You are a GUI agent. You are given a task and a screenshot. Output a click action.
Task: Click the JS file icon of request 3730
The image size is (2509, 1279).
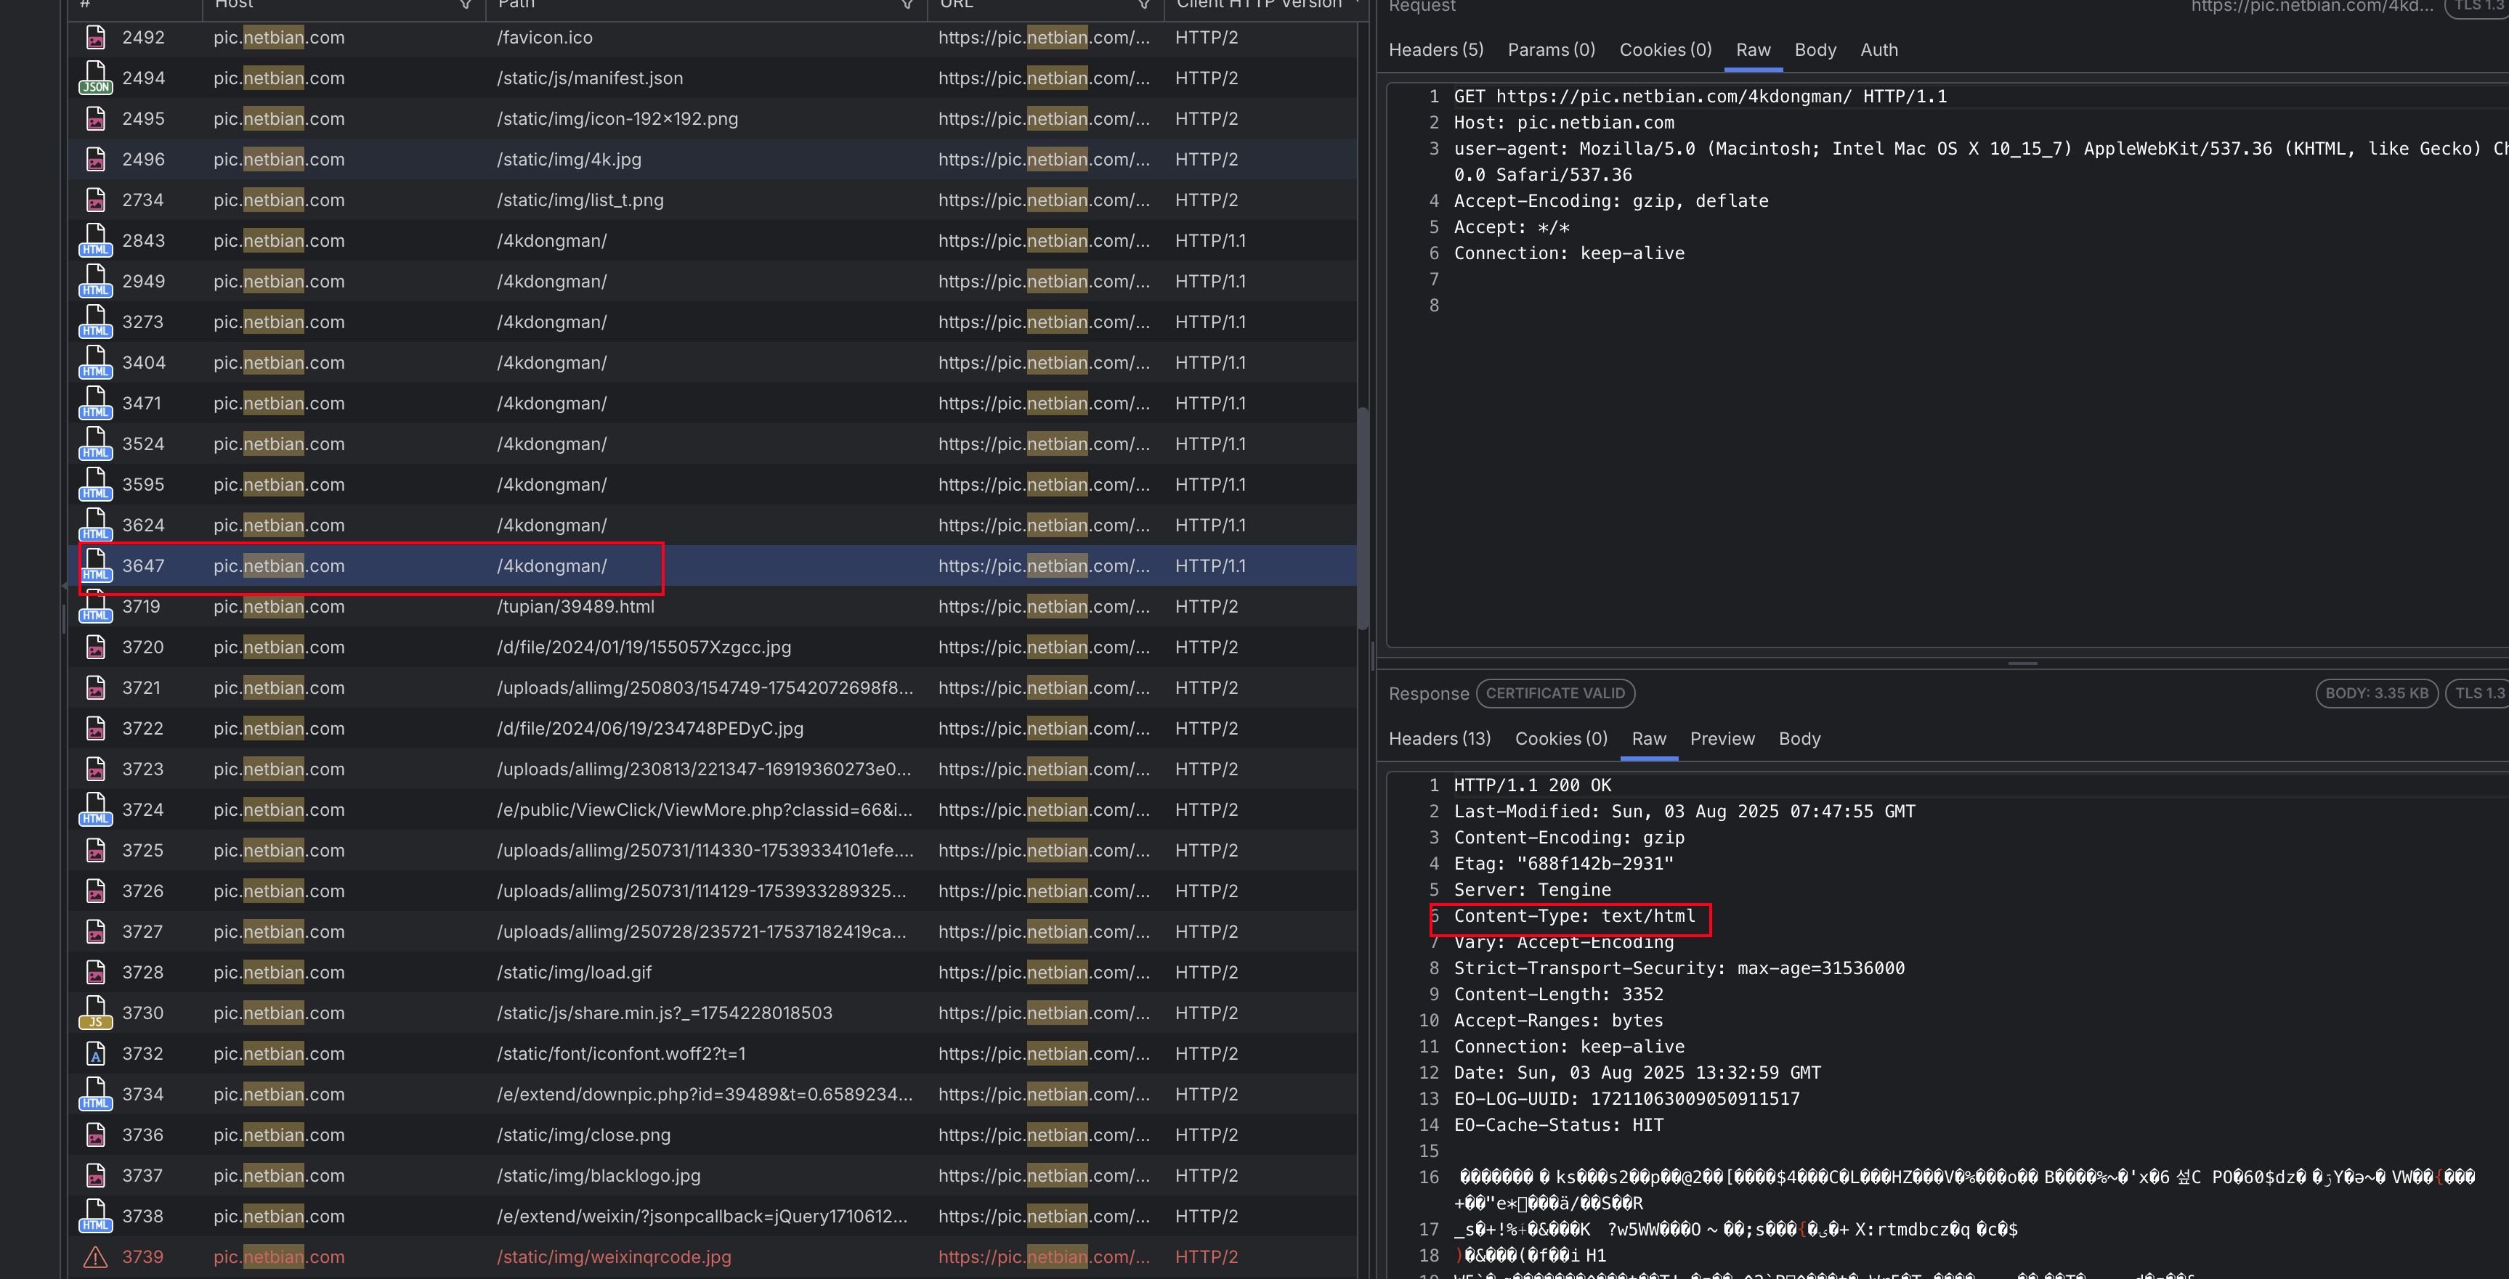[94, 1013]
